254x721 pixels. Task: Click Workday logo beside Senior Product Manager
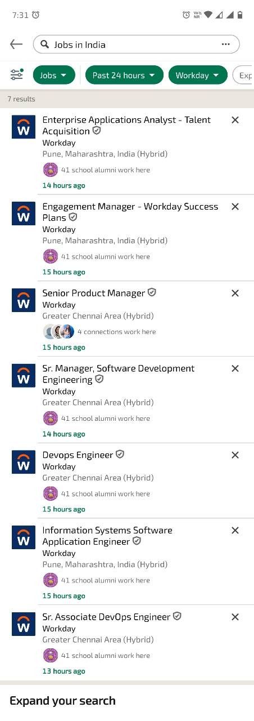24,300
